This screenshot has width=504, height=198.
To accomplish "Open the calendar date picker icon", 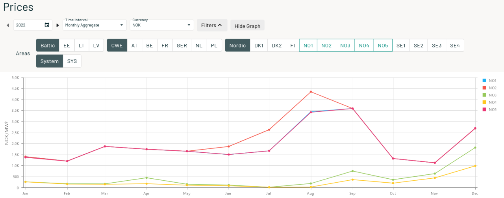I will pyautogui.click(x=47, y=25).
